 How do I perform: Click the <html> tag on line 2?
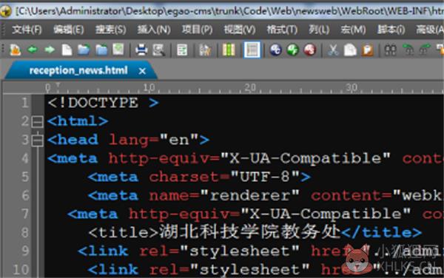pos(78,121)
